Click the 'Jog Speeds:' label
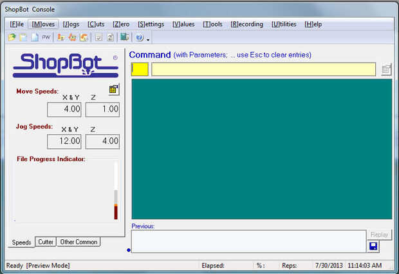399x274 pixels. tap(34, 126)
